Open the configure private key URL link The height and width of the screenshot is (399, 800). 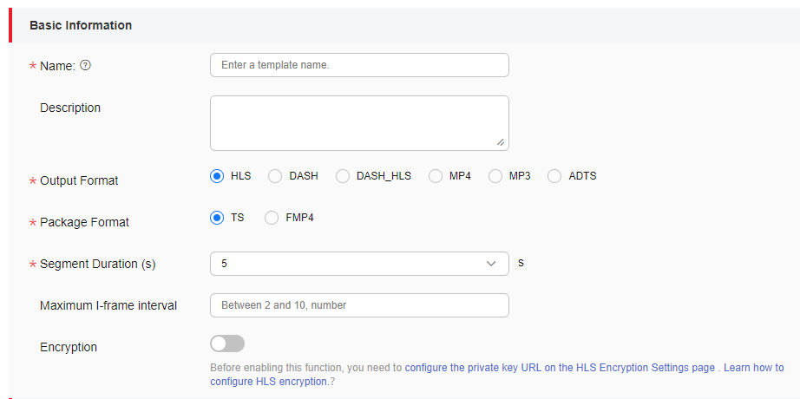tap(560, 368)
